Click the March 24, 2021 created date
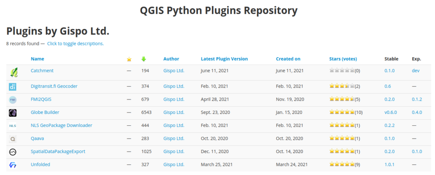Viewport: 435px width, 175px height. point(291,164)
